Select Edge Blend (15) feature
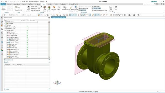 tap(14, 49)
